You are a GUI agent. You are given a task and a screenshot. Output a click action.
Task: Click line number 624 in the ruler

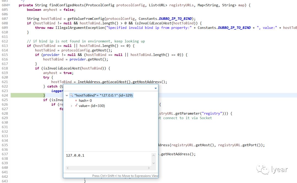click(x=5, y=95)
